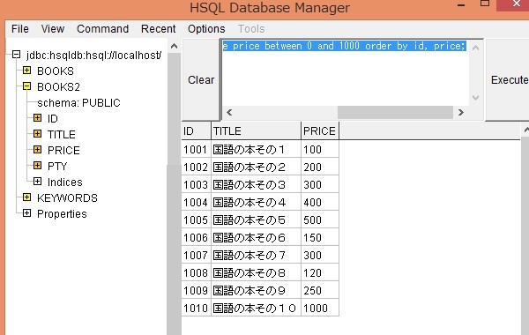The image size is (529, 335).
Task: Click result cell ID 1002
Action: point(197,167)
